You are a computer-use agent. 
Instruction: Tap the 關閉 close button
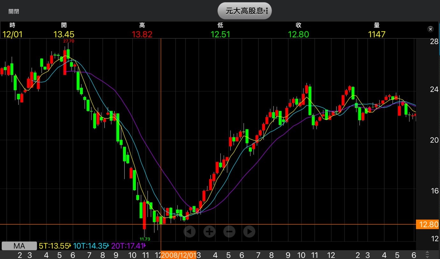click(x=14, y=11)
